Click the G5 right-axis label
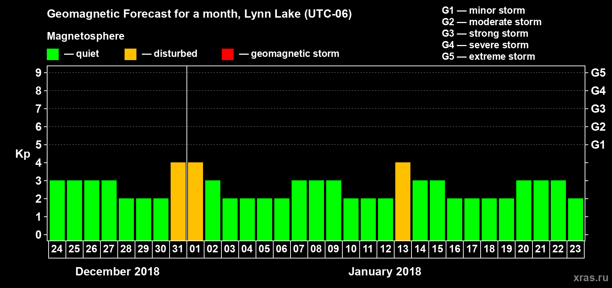The image size is (612, 288). (598, 73)
